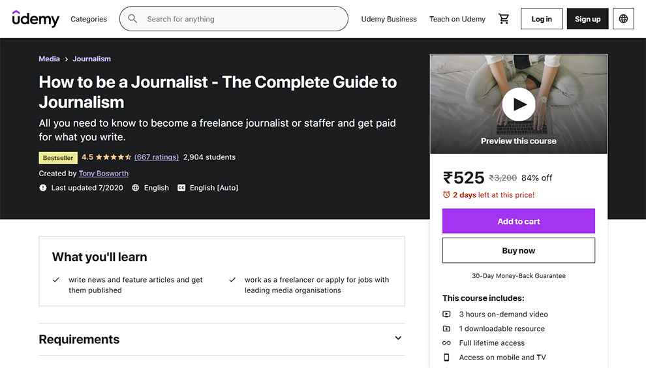Click checkmark beside work as a freelancer

[x=232, y=280]
